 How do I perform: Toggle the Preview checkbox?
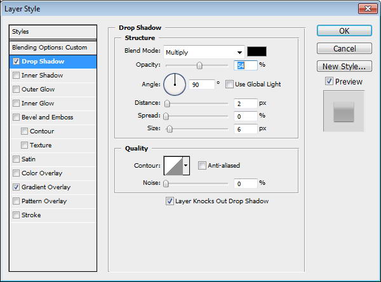pyautogui.click(x=329, y=81)
